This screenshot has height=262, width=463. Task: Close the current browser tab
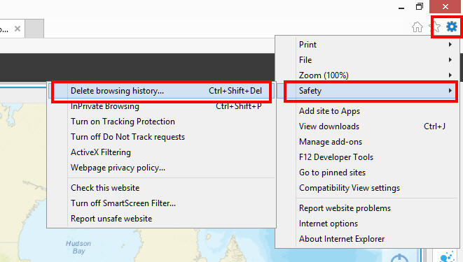point(18,29)
